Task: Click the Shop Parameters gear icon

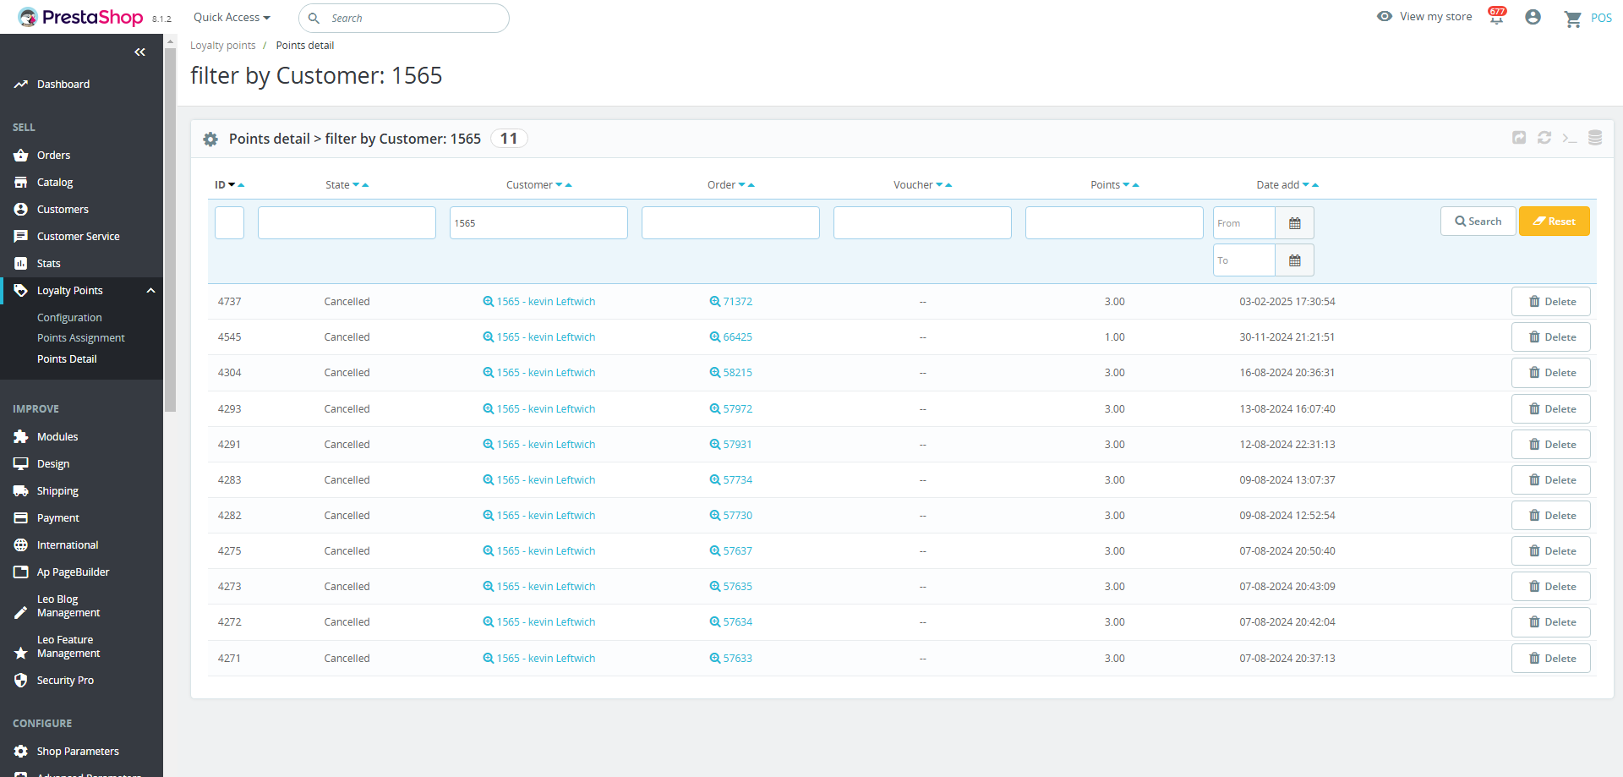Action: pyautogui.click(x=21, y=752)
